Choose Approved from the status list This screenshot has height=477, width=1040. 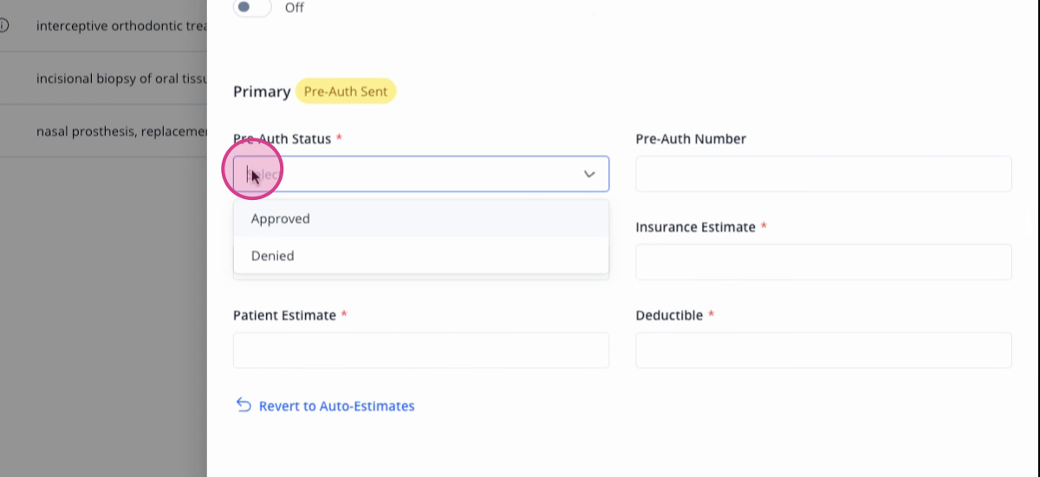[x=421, y=219]
